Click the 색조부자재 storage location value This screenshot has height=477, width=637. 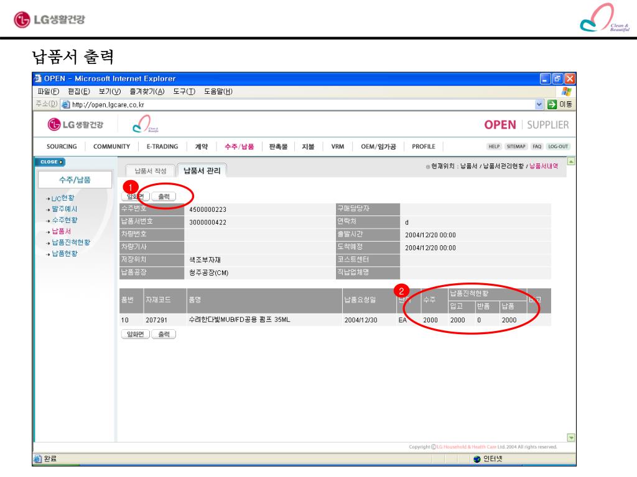pyautogui.click(x=205, y=260)
